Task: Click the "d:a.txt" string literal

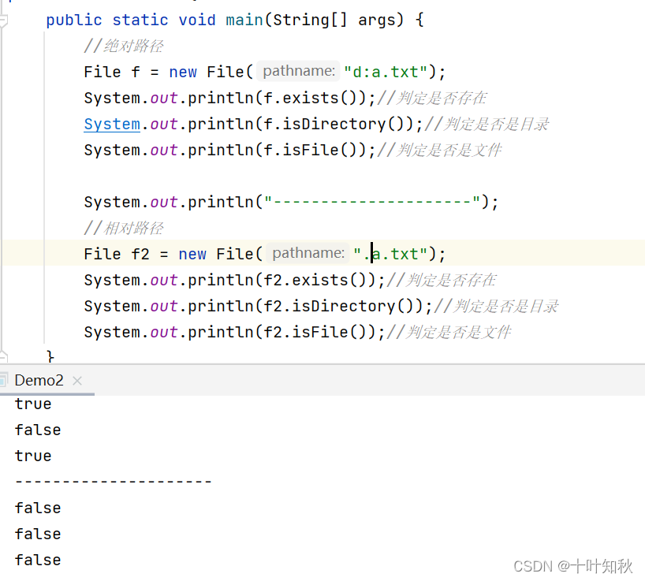Action: [386, 72]
